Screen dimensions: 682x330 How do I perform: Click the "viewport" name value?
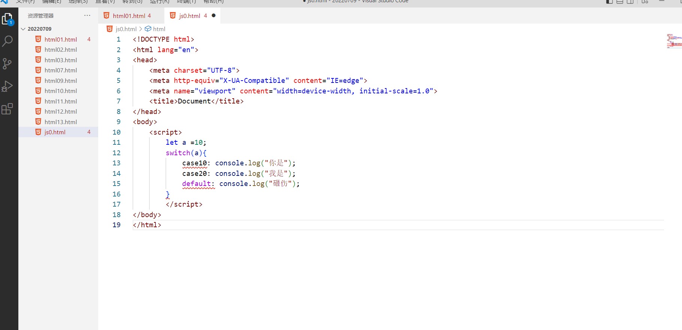[215, 91]
